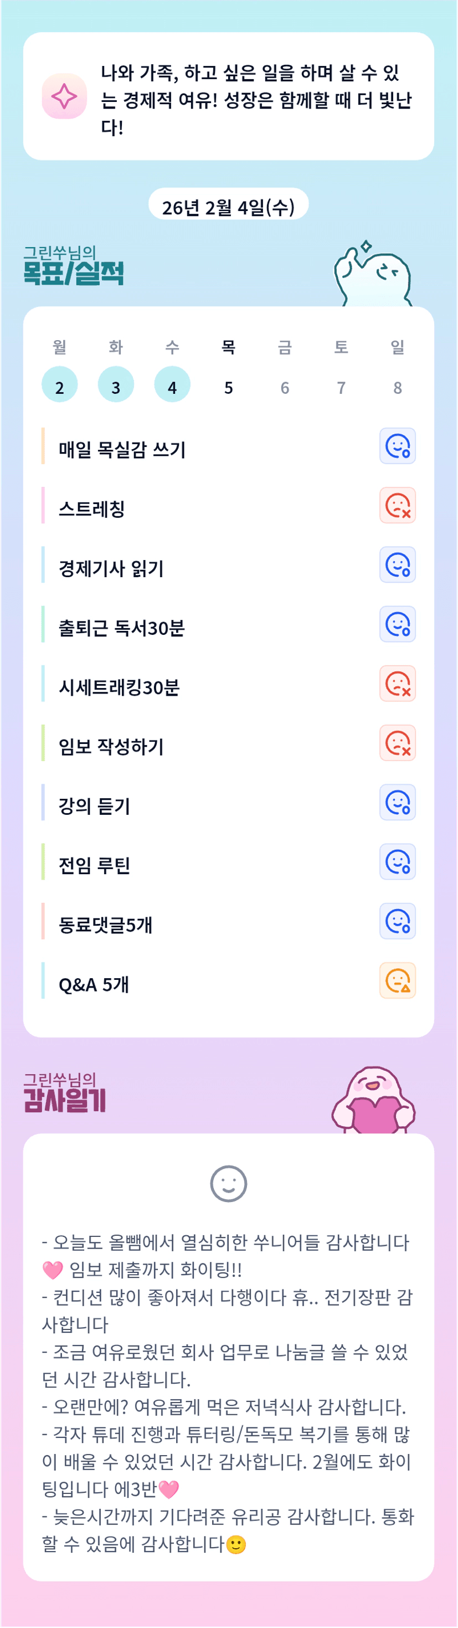
Task: Click the orange warning status for Q&A 5개
Action: point(397,981)
